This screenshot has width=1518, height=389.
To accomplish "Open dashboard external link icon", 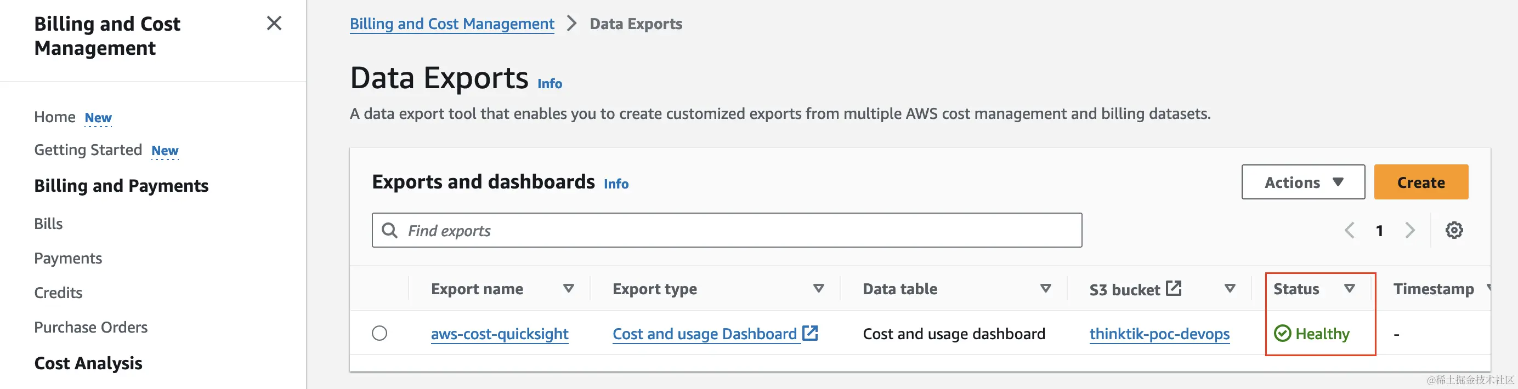I will click(x=811, y=333).
